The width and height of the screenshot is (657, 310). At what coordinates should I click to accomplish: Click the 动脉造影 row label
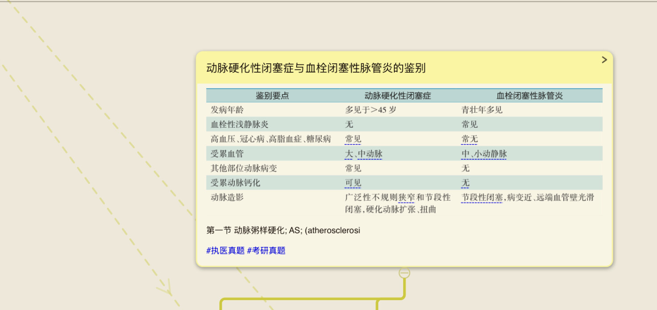(227, 198)
